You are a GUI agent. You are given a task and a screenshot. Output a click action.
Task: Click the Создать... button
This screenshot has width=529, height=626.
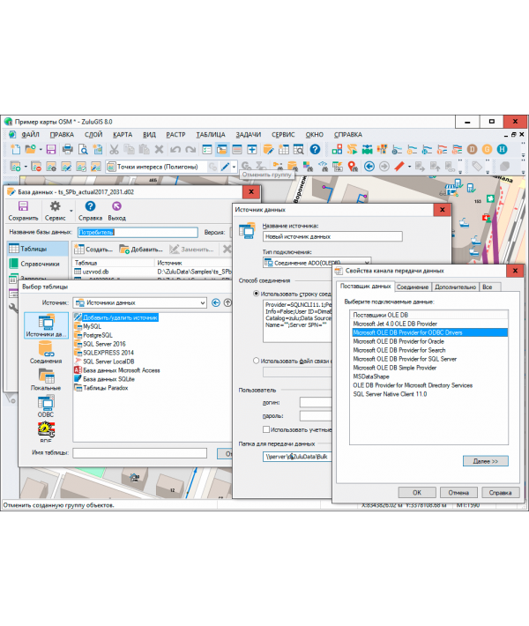point(94,250)
